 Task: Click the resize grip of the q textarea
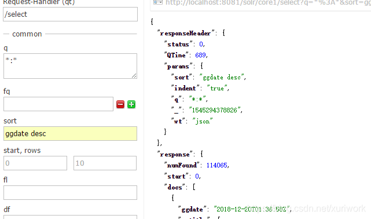134,75
